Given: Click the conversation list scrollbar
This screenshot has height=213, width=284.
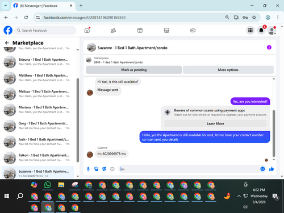Looking at the screenshot, I should click(x=78, y=120).
